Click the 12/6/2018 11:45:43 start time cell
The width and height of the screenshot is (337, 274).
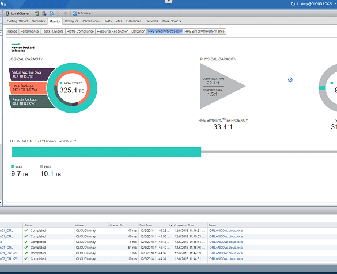click(x=155, y=242)
